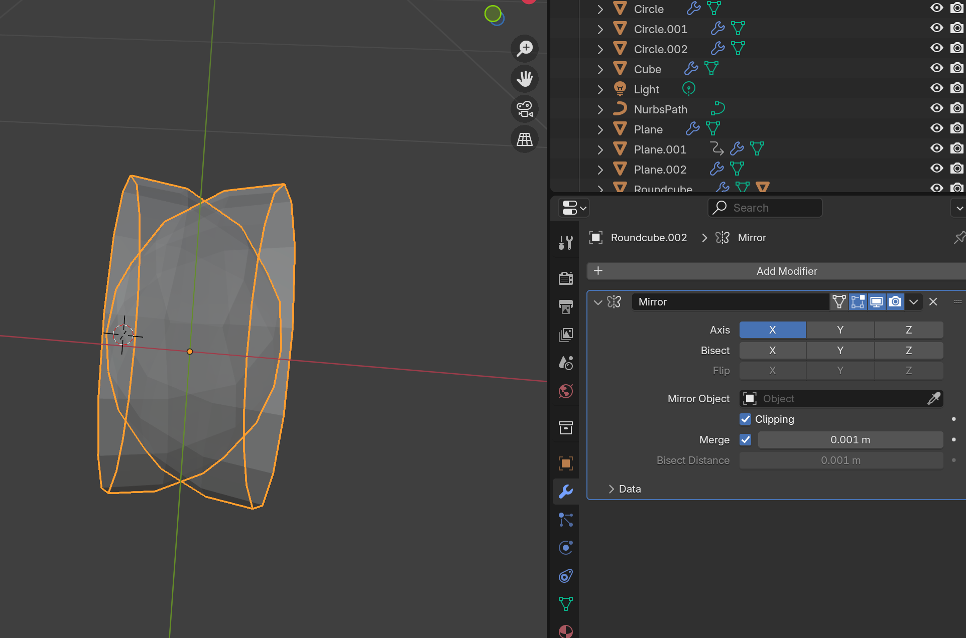Expand the Cube outliner item
Image resolution: width=966 pixels, height=638 pixels.
[600, 69]
